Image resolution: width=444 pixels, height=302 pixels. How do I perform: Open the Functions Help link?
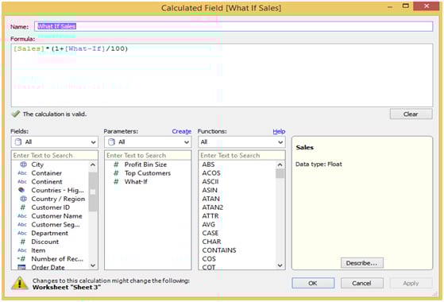(279, 131)
